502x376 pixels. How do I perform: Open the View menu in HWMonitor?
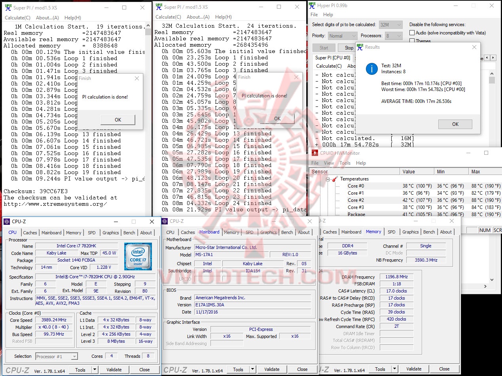[x=329, y=163]
